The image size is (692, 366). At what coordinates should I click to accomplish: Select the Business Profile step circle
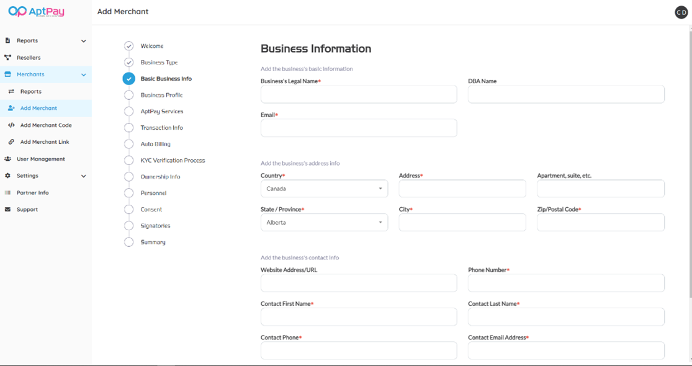pos(128,95)
